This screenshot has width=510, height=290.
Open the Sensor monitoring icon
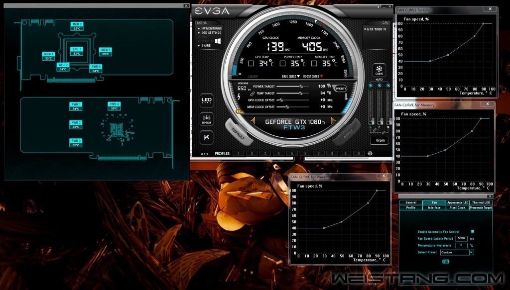pos(207,119)
